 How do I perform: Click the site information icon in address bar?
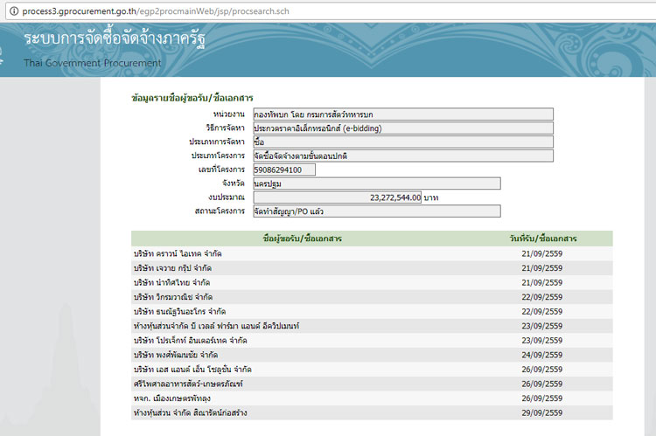click(x=10, y=10)
